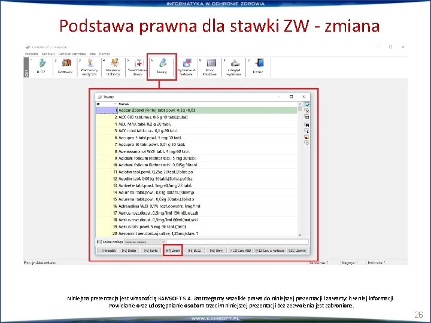
Task: Open the Inne menu
Action: pyautogui.click(x=93, y=54)
